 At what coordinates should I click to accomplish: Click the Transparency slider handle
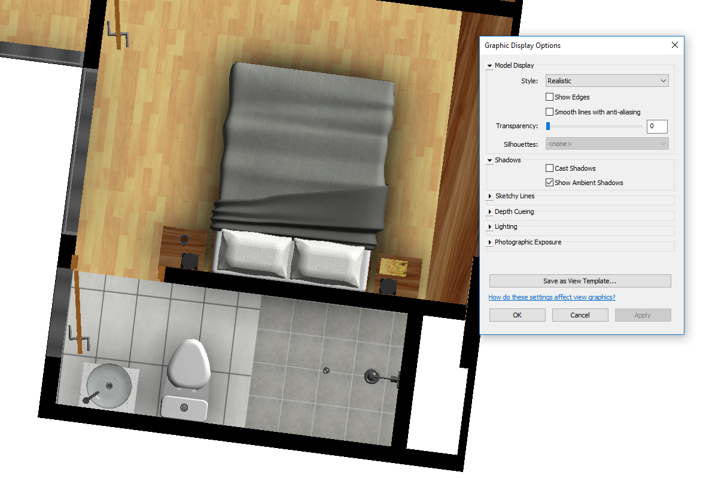tap(547, 126)
